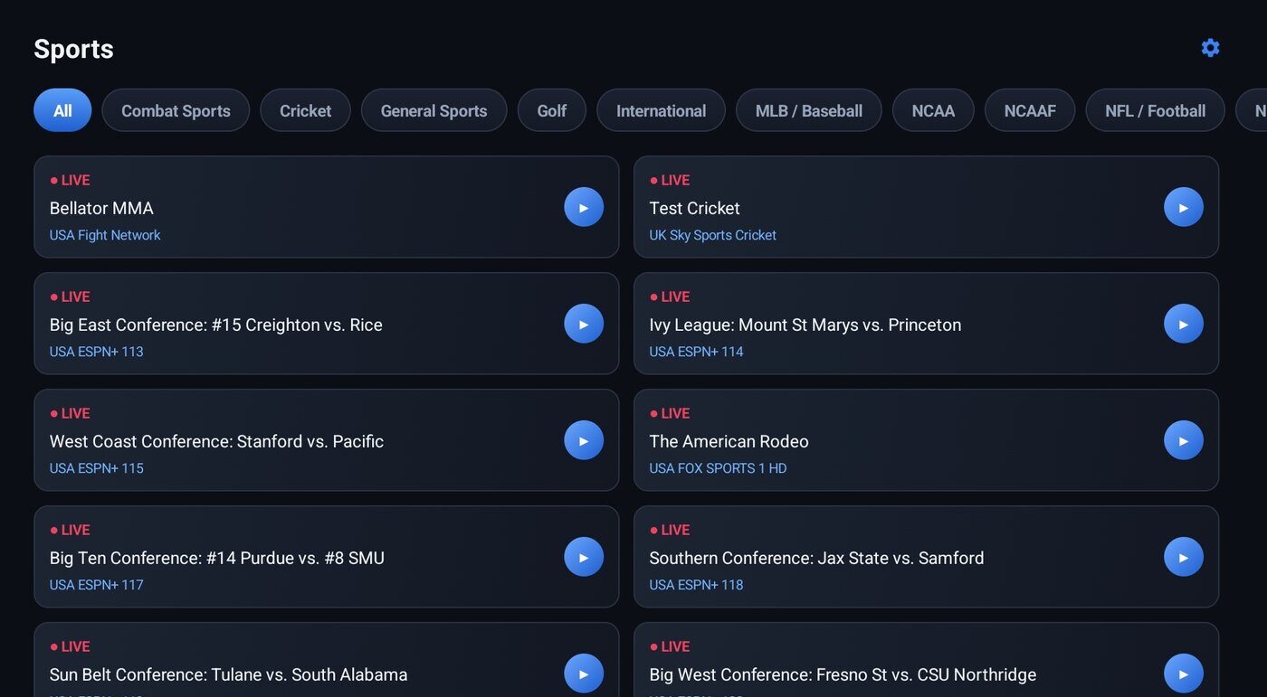
Task: Choose the Golf category chip
Action: click(x=552, y=110)
